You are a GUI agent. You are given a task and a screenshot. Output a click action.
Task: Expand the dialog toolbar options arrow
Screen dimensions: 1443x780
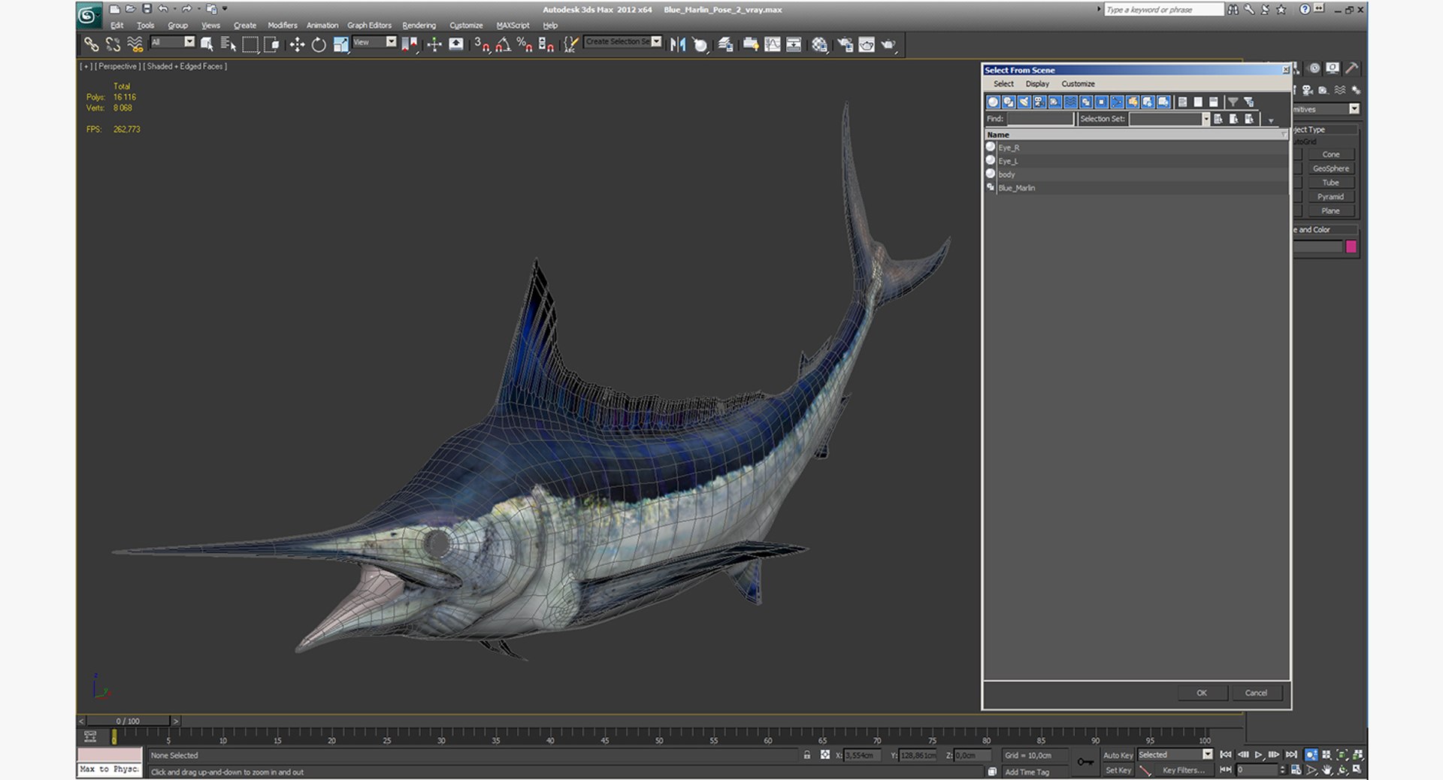click(x=1271, y=120)
